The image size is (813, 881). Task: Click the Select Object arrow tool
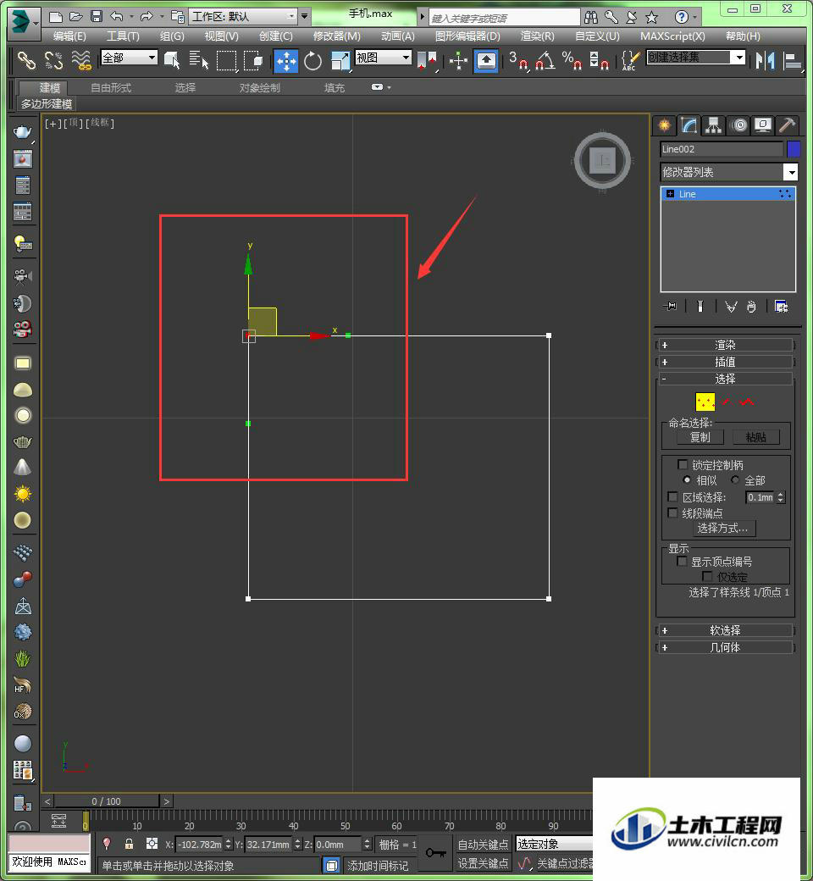click(172, 60)
